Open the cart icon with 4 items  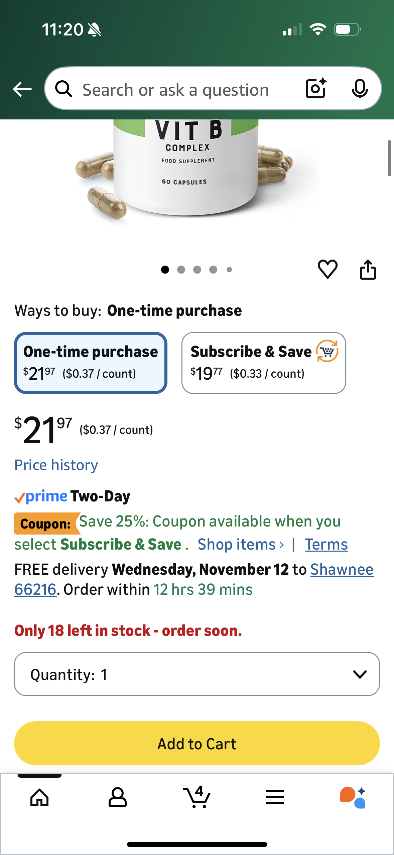[x=197, y=797]
